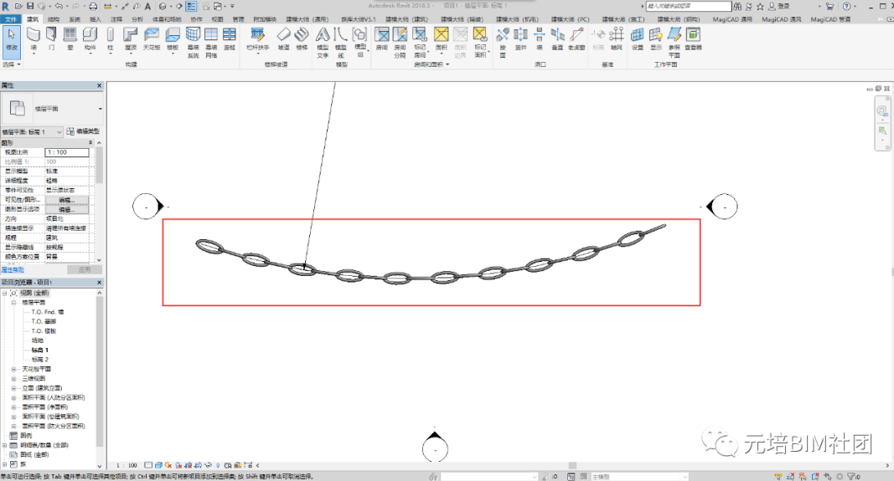Choose the 门 (Door) tool

pos(51,39)
